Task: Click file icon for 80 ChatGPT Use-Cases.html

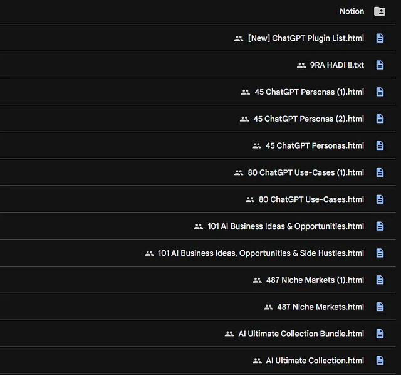Action: point(380,199)
